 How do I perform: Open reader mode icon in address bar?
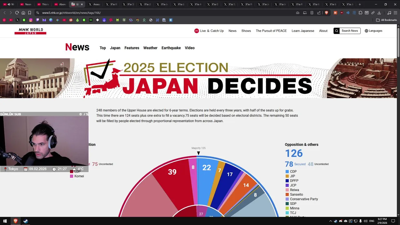coord(312,13)
